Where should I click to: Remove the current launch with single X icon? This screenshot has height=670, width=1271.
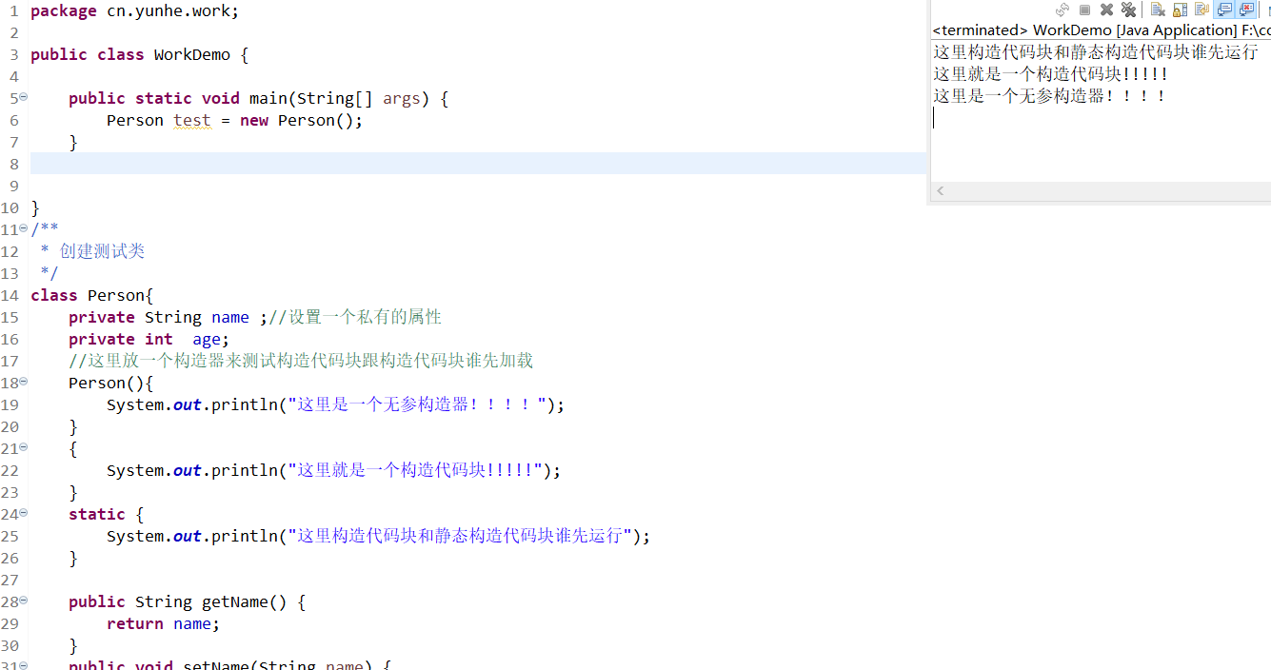[1106, 10]
